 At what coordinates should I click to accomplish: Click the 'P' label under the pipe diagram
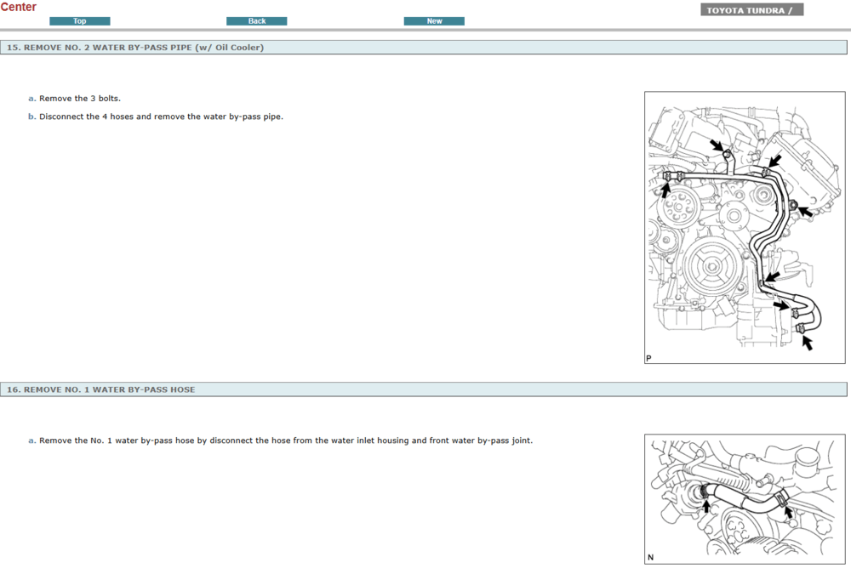[x=648, y=359]
